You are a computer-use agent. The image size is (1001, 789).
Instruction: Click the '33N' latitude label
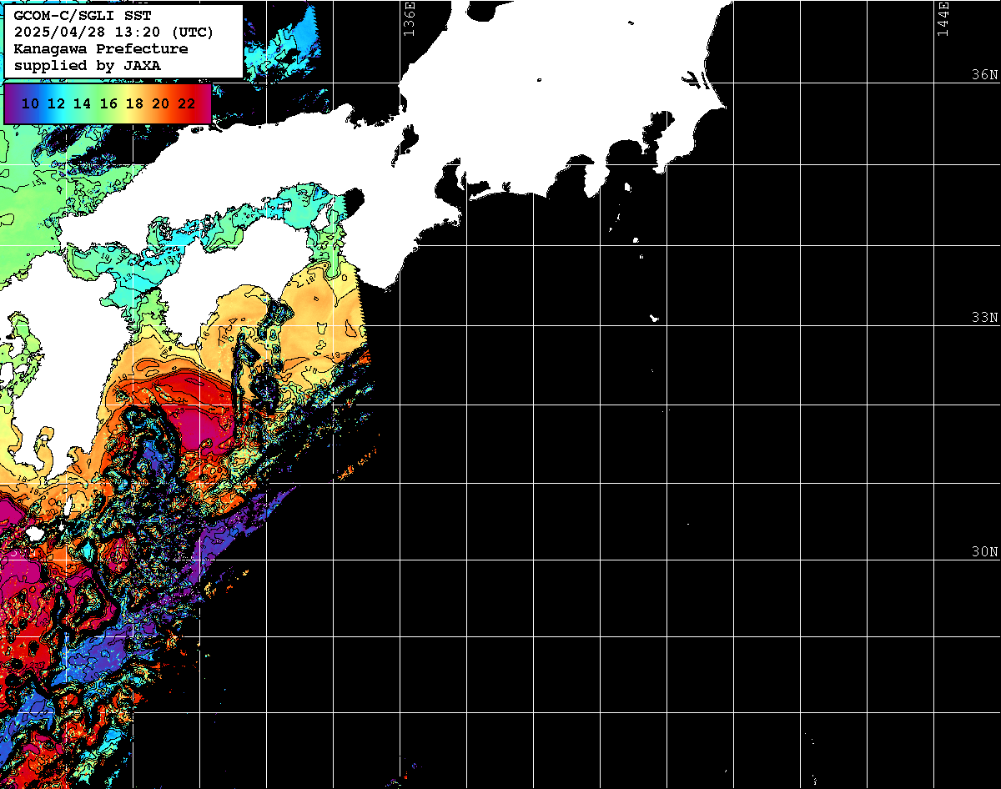[984, 317]
